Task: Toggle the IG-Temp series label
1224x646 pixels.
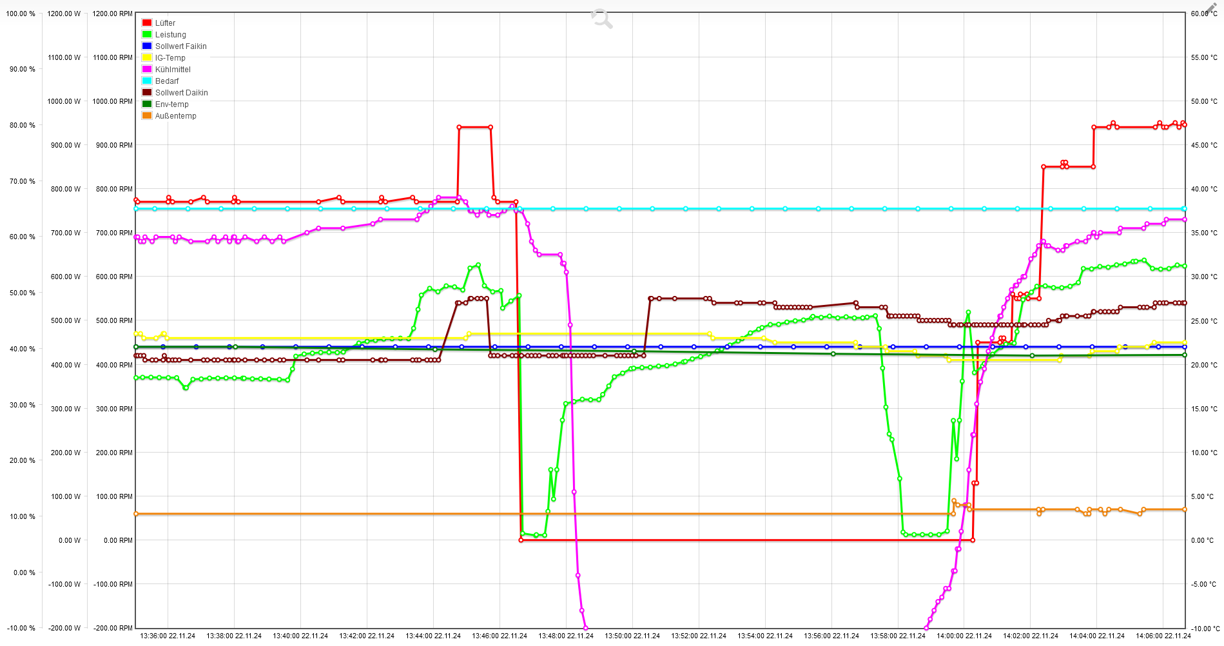Action: tap(170, 57)
